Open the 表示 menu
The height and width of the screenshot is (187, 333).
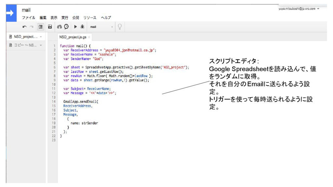click(x=54, y=18)
